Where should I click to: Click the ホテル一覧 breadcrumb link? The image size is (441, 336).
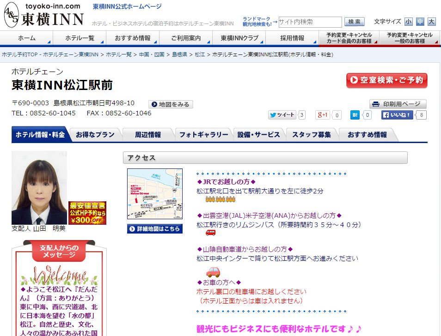pos(119,54)
